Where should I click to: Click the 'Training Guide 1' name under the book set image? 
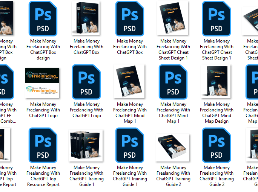coord(86,176)
